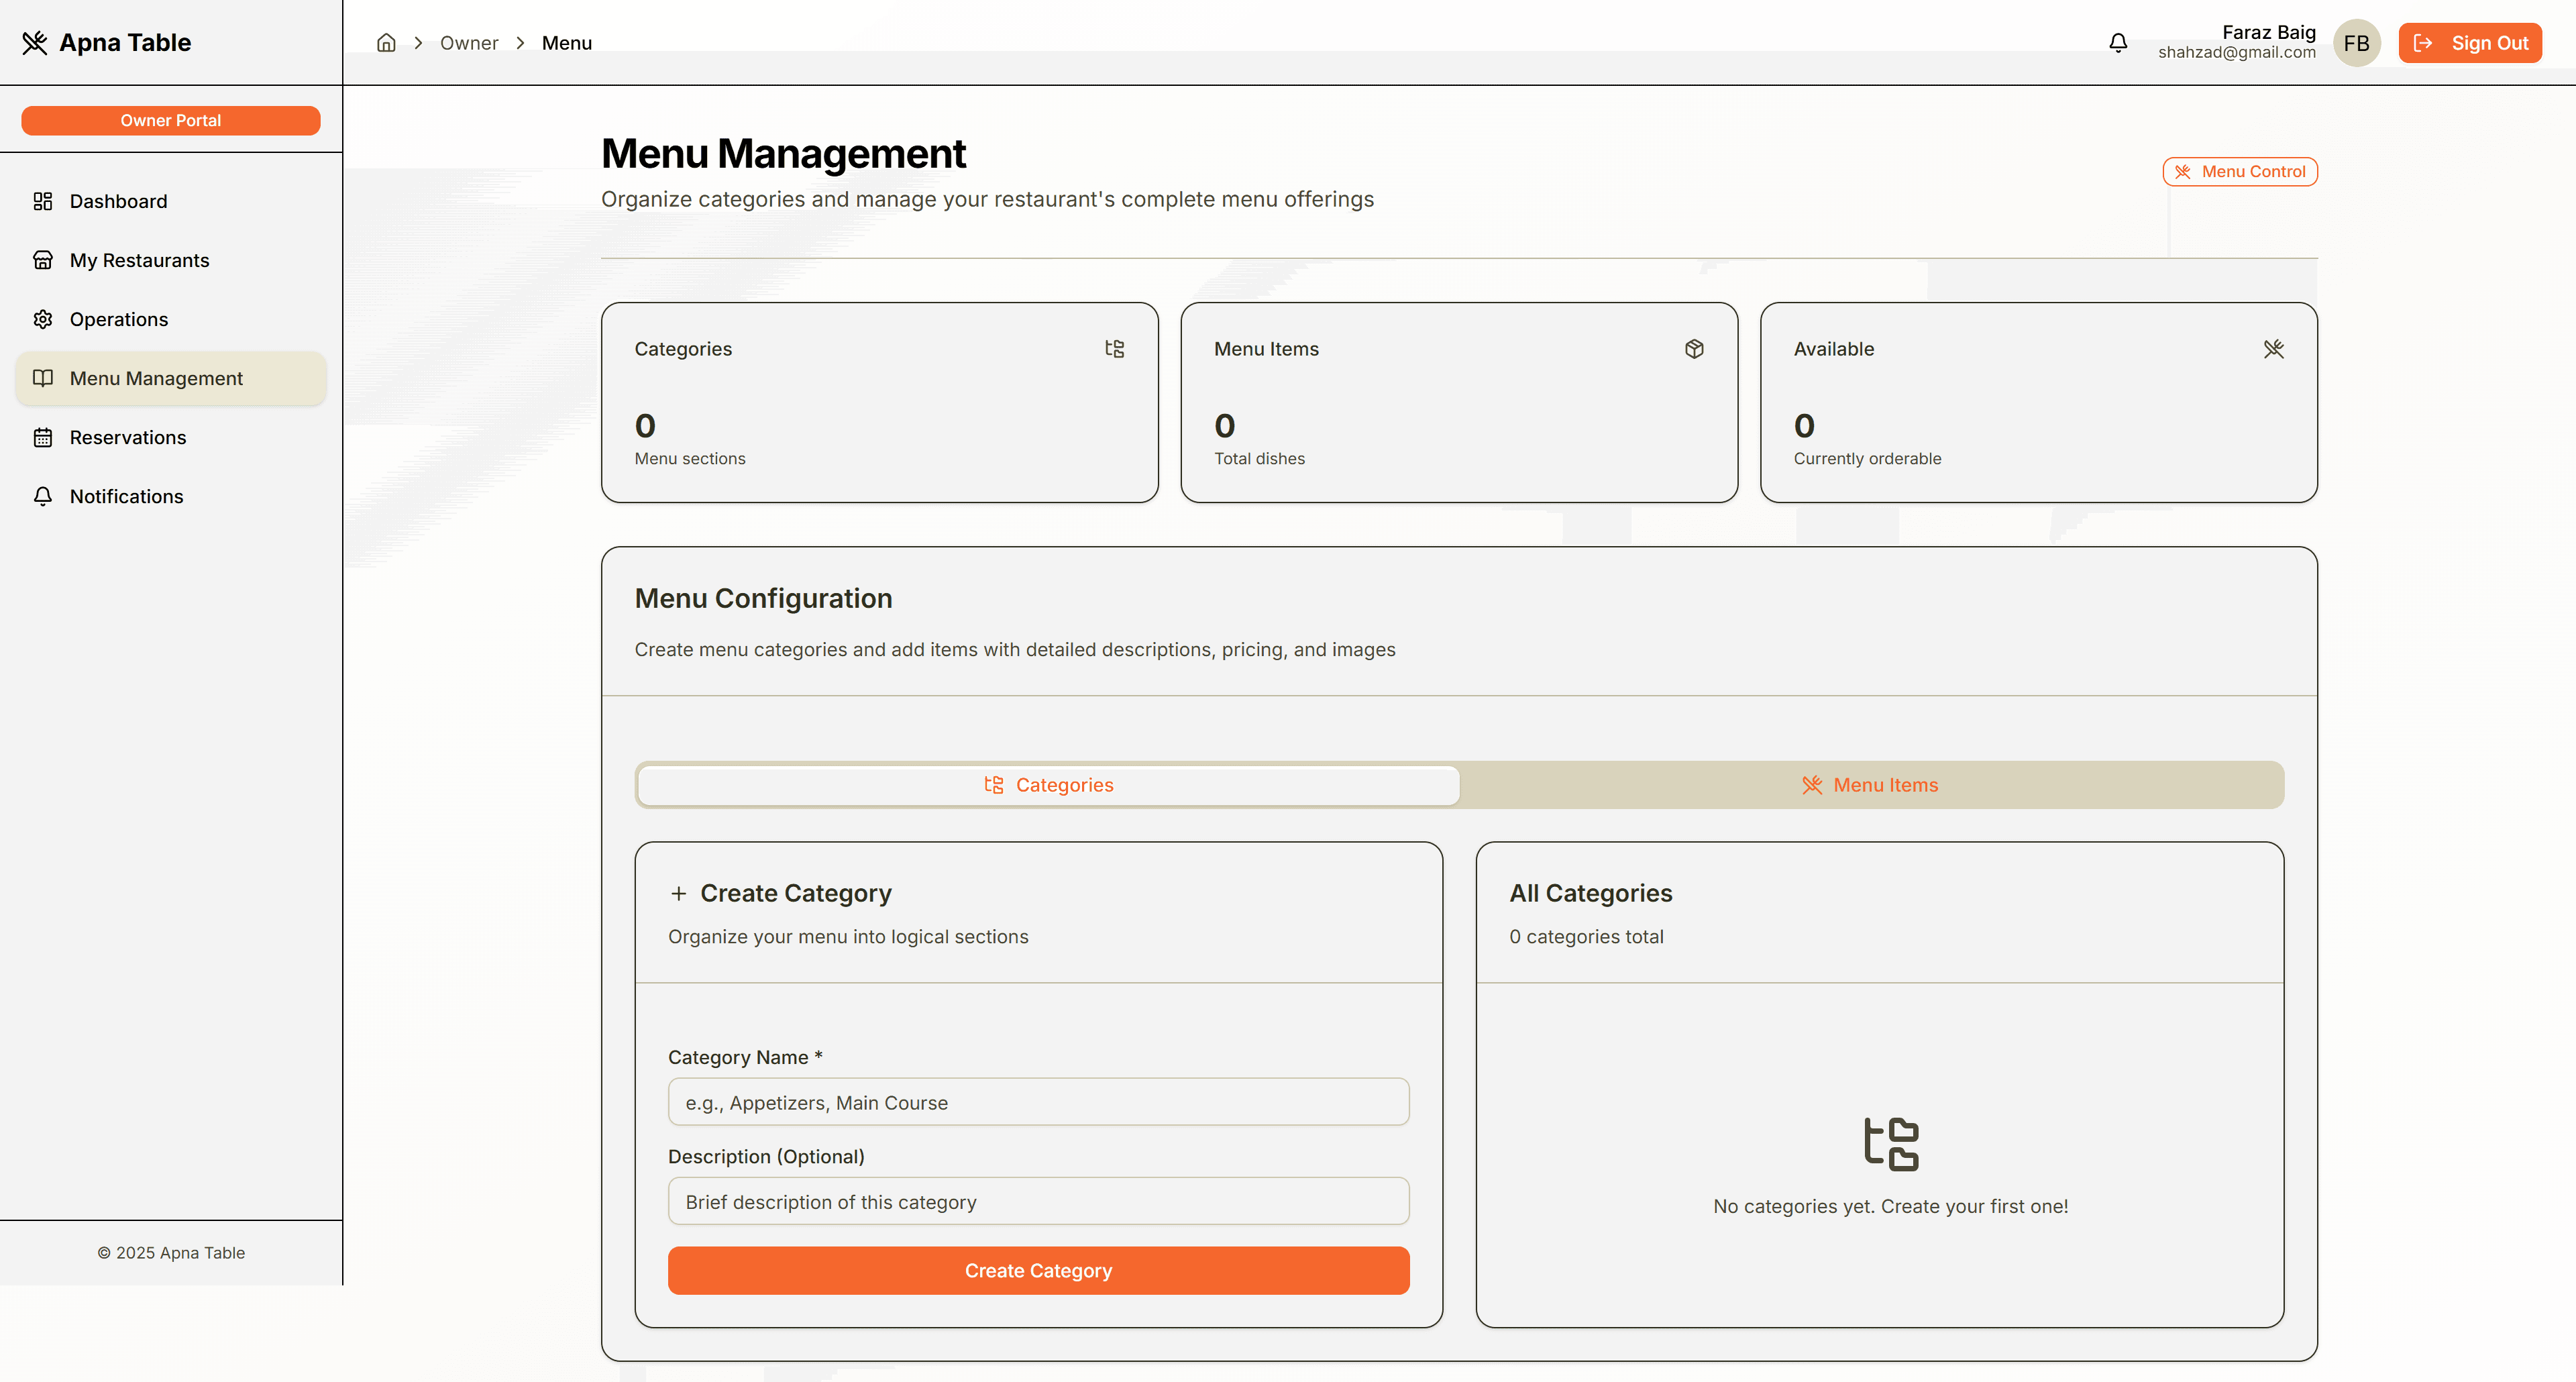Click the Menu Control button

[x=2239, y=171]
